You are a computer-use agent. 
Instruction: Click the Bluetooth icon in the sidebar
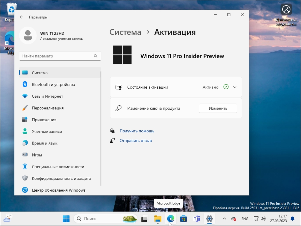tap(25, 84)
